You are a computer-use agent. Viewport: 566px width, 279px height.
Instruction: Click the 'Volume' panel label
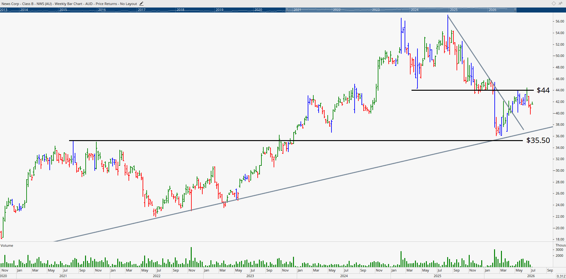tap(7, 246)
